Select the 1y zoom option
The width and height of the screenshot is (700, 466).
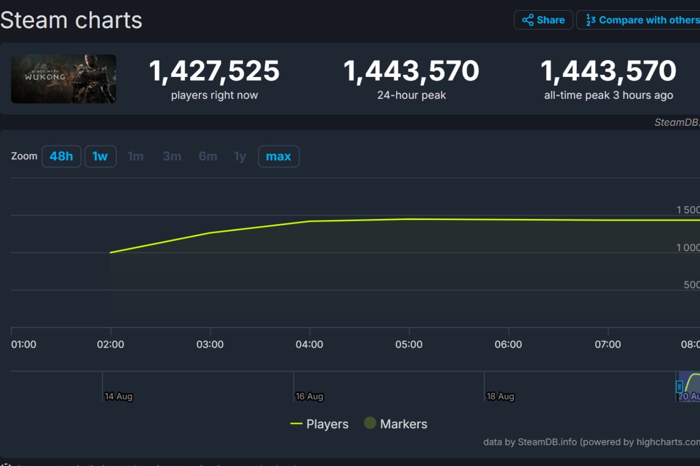pyautogui.click(x=240, y=156)
